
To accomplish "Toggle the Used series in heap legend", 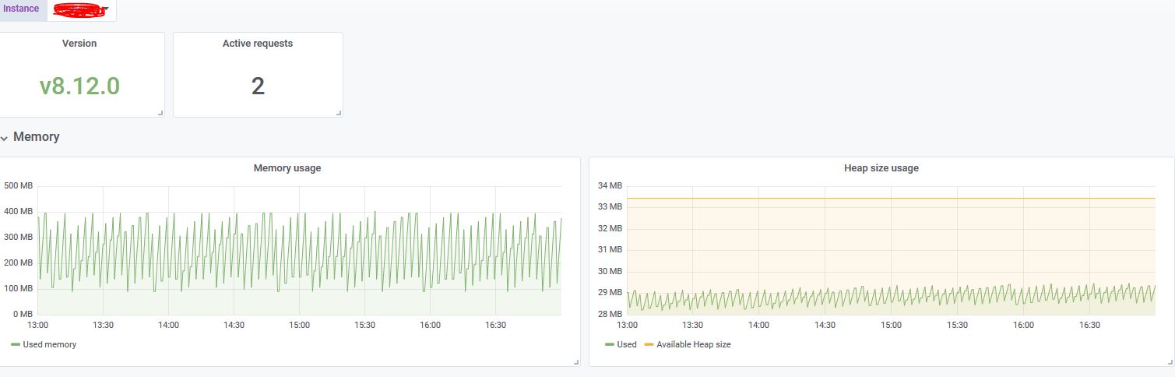I will [x=626, y=344].
